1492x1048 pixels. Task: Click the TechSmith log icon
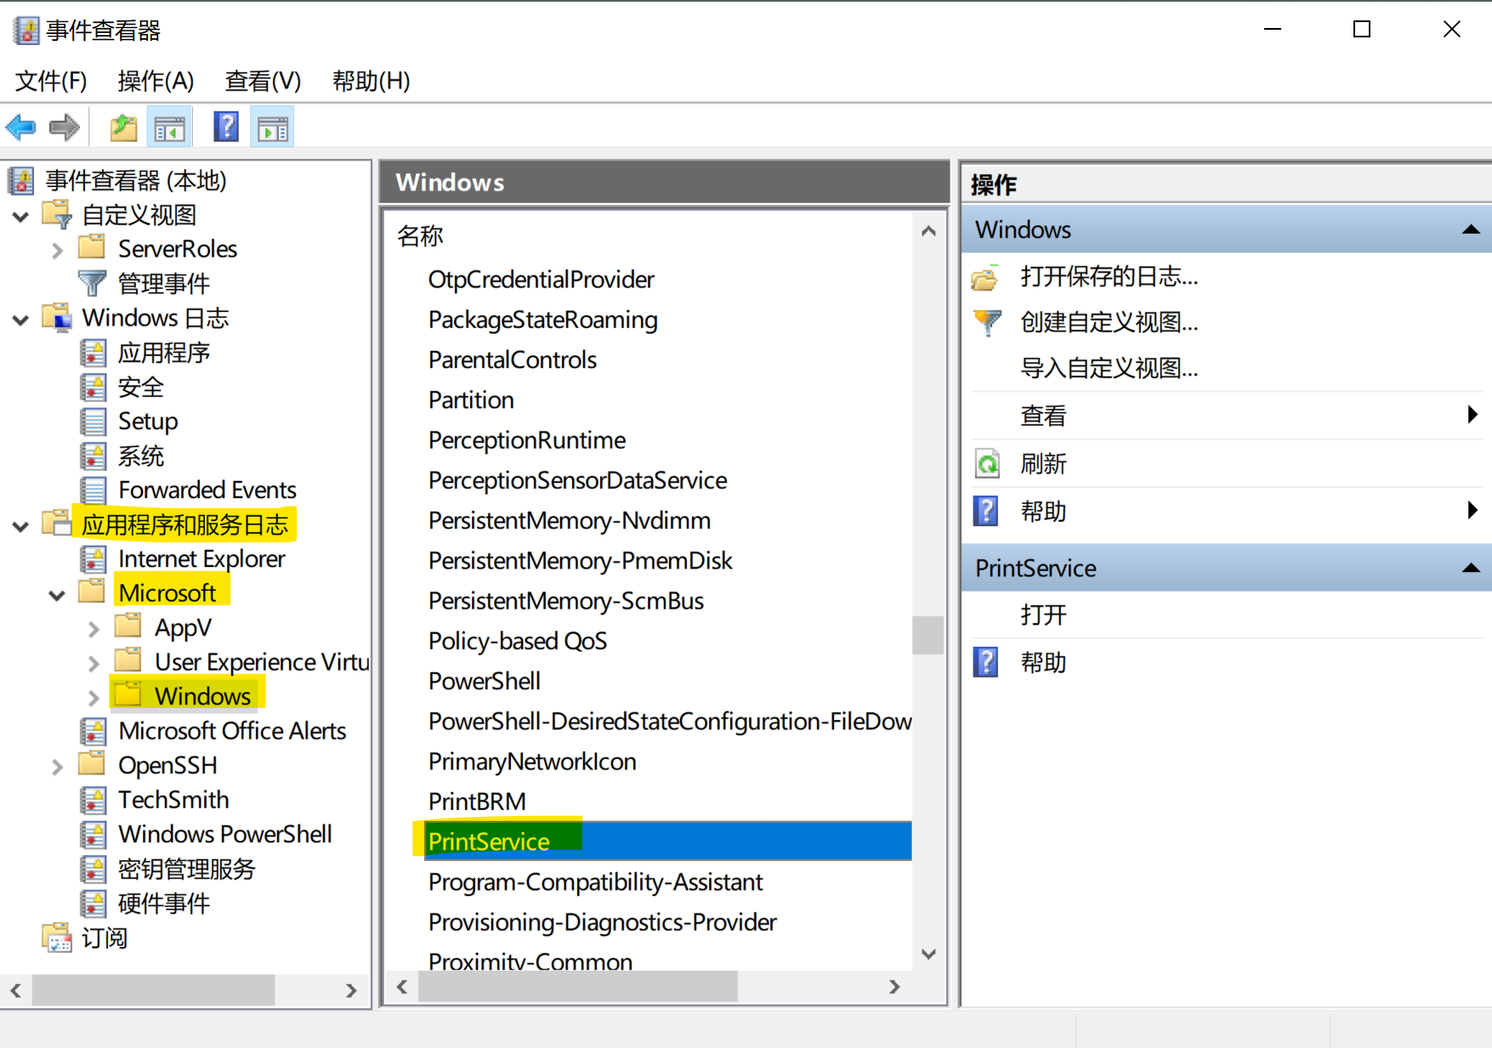pyautogui.click(x=94, y=800)
